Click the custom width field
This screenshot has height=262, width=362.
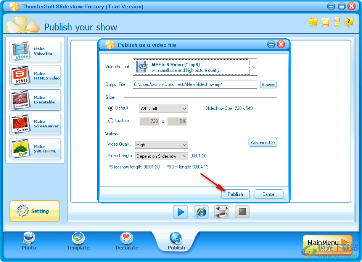pyautogui.click(x=149, y=121)
